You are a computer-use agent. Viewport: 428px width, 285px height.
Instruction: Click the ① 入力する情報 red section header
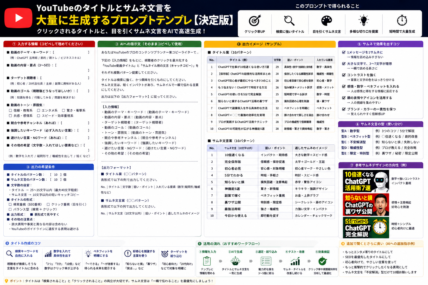[49, 44]
